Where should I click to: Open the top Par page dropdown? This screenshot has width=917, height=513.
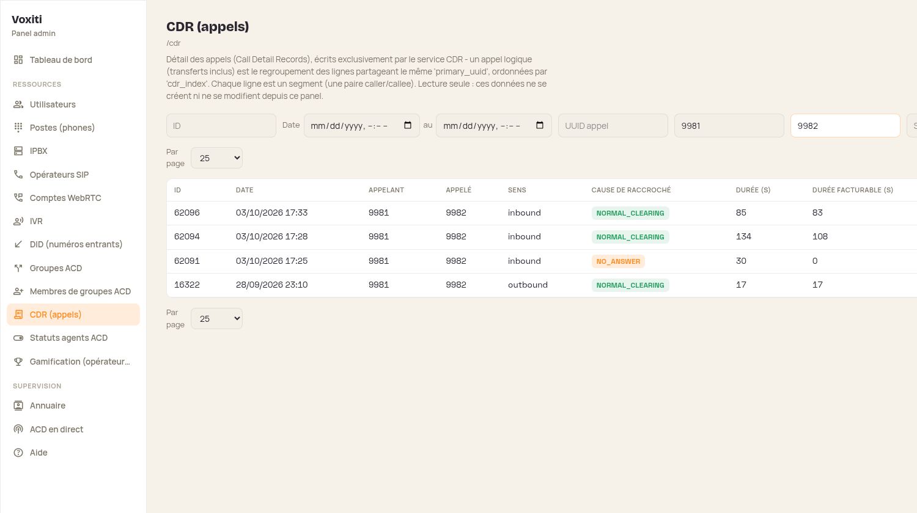(216, 158)
